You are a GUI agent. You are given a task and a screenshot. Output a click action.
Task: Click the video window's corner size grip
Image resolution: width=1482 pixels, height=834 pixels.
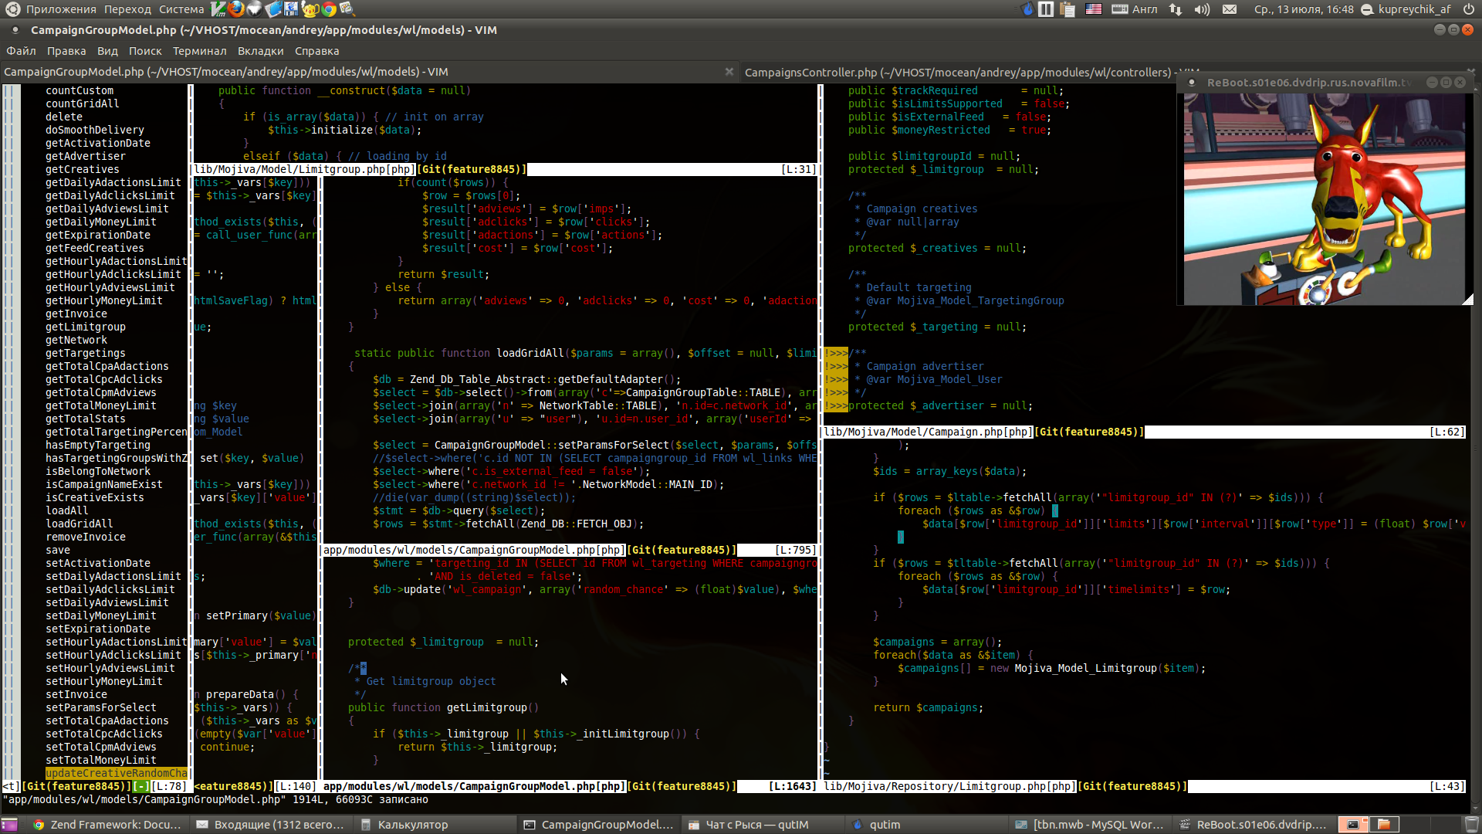point(1467,300)
